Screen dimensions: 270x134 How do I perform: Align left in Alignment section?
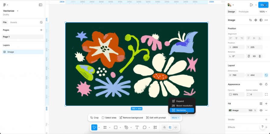pyautogui.click(x=231, y=38)
